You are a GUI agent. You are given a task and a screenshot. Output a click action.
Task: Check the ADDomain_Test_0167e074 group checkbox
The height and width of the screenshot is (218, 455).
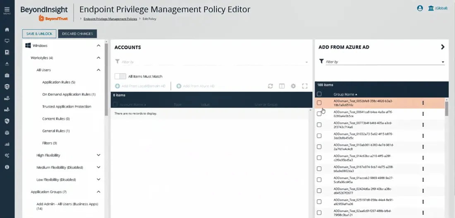[319, 169]
